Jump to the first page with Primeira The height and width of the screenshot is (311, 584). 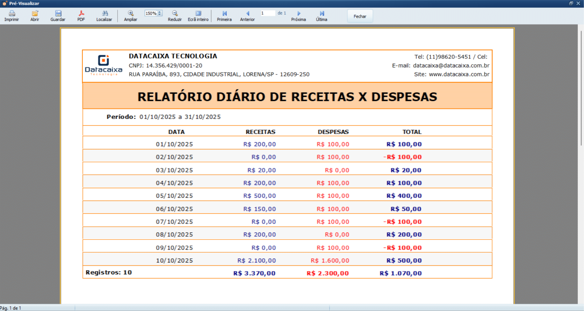tap(224, 15)
